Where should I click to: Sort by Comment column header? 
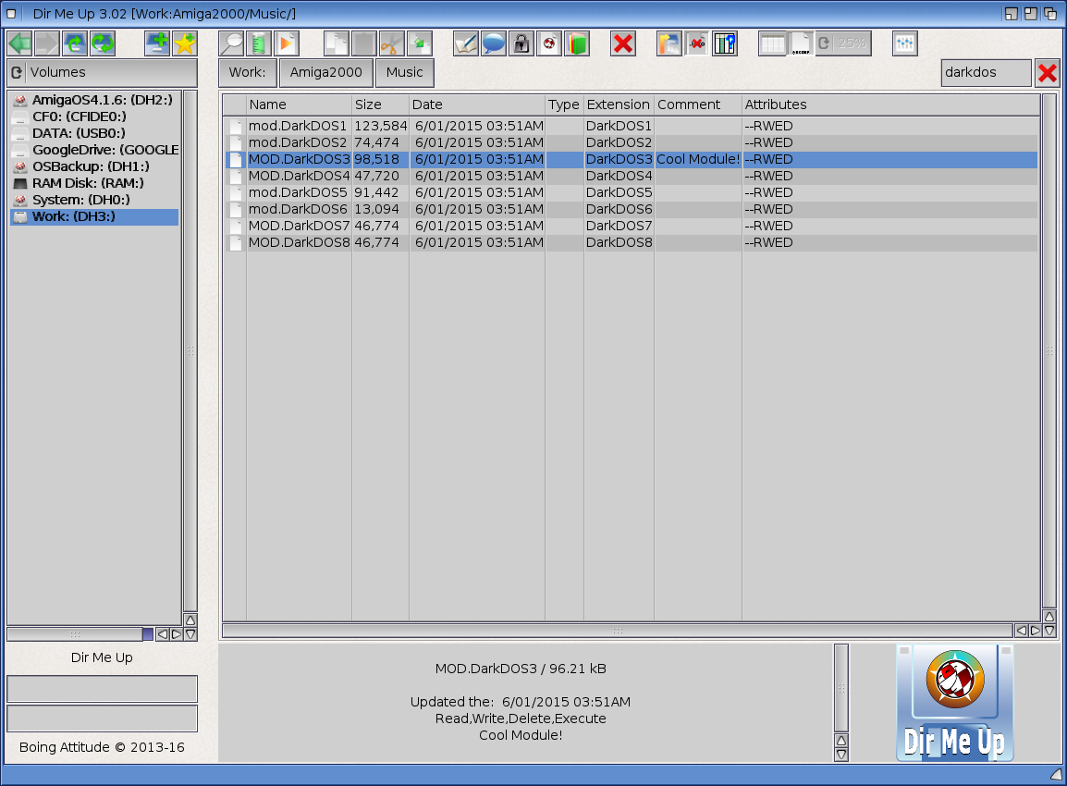point(698,104)
